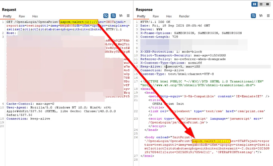Open Response panel hamburger options menu
The image size is (273, 166).
268,16
